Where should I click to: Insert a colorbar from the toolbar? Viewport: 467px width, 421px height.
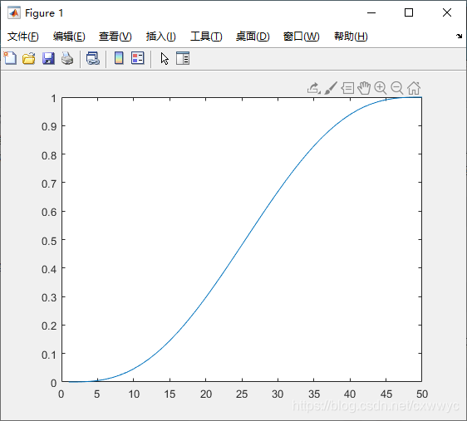click(x=119, y=58)
